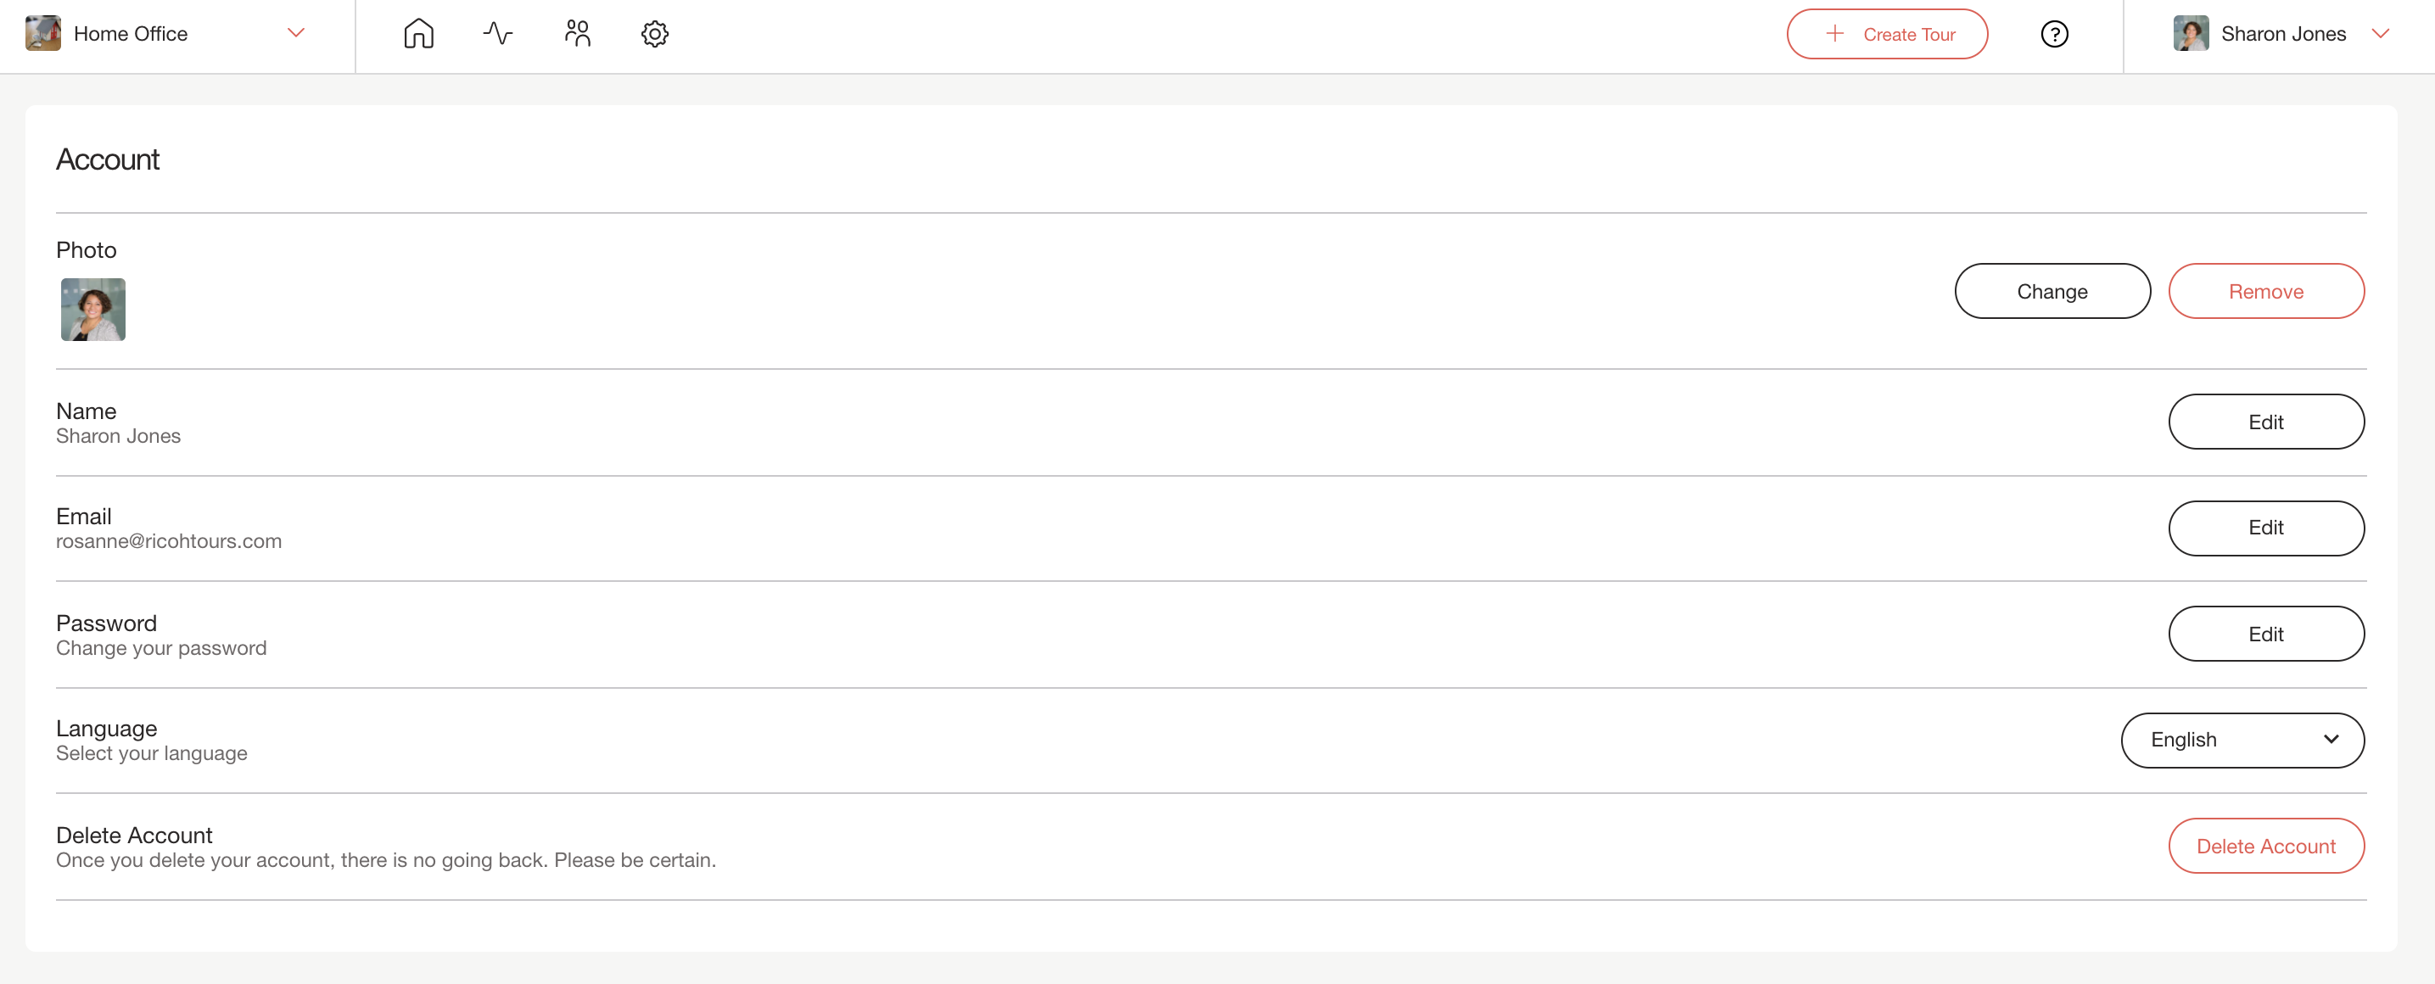Open the Activity pulse icon

(498, 34)
